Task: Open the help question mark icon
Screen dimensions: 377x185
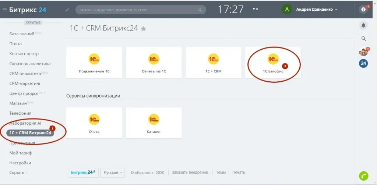Action: click(363, 10)
